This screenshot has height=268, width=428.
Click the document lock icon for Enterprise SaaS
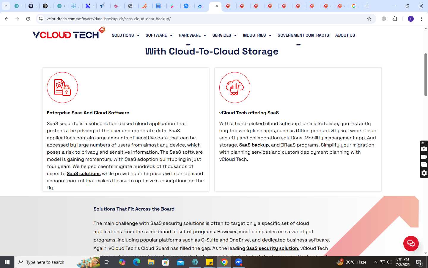point(62,88)
